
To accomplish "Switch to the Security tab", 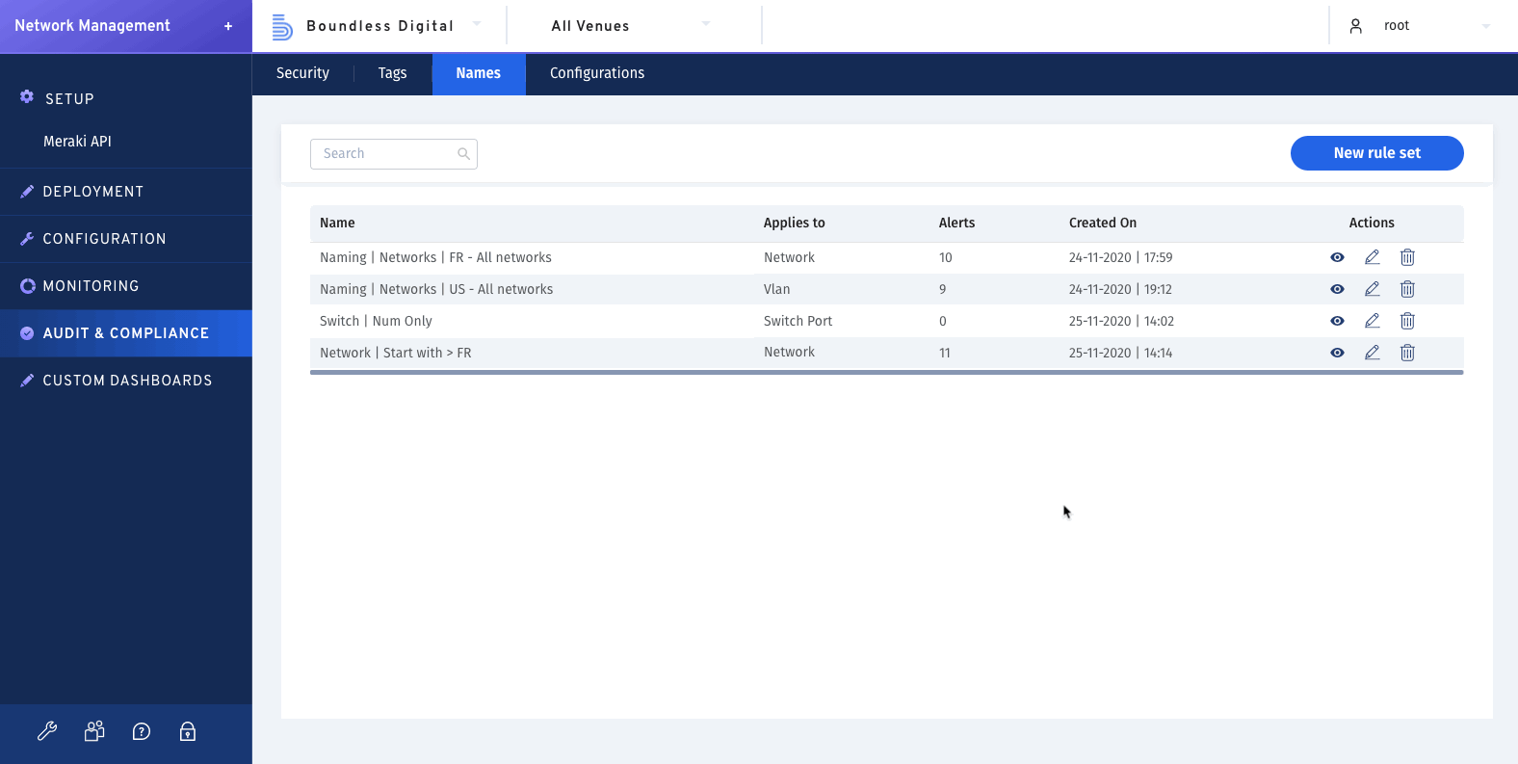I will [302, 73].
